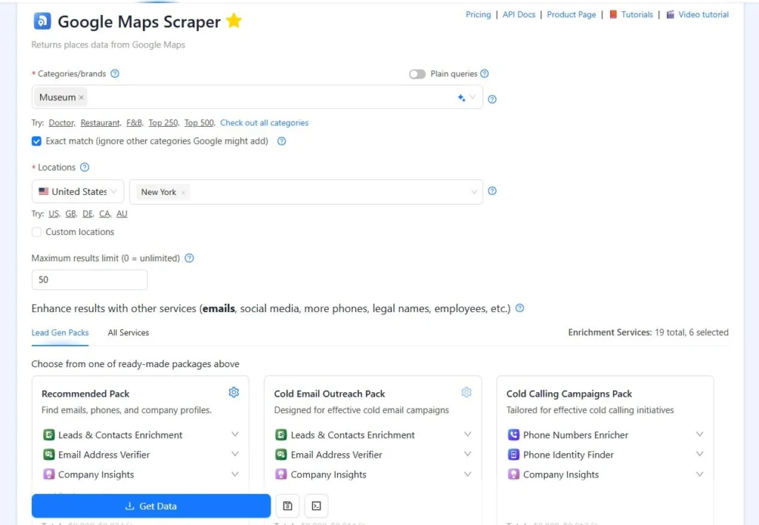This screenshot has width=759, height=525.
Task: Try the CA country suggestion
Action: [x=105, y=214]
